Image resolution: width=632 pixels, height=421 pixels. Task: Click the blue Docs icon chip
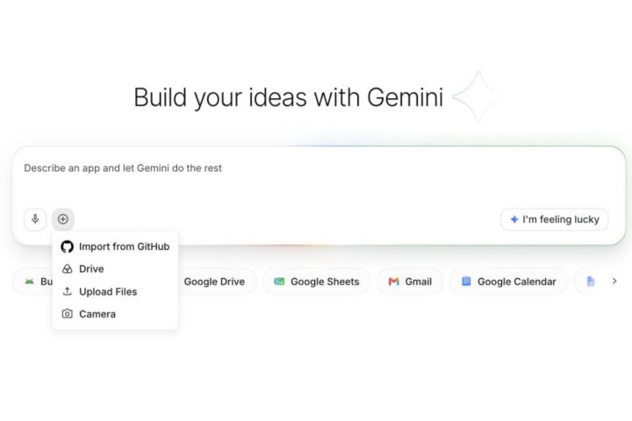(x=591, y=282)
